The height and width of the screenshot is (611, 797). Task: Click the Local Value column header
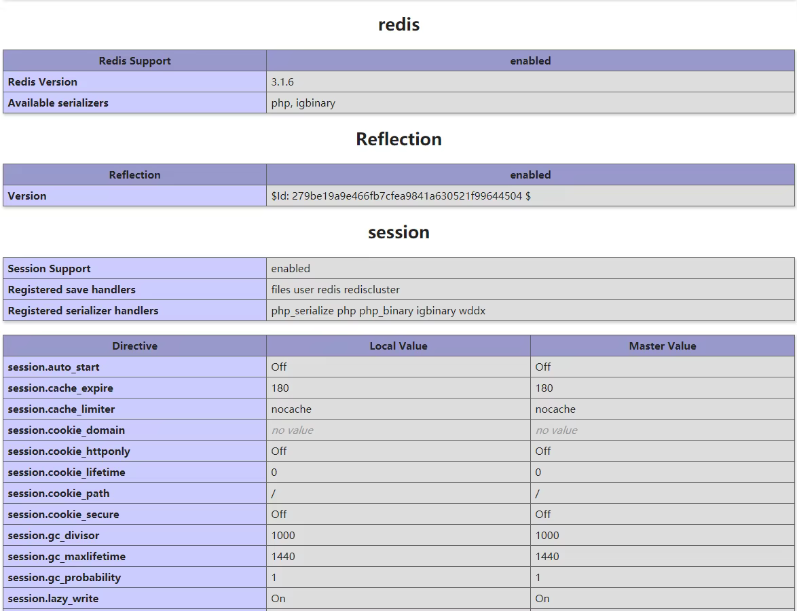click(398, 346)
